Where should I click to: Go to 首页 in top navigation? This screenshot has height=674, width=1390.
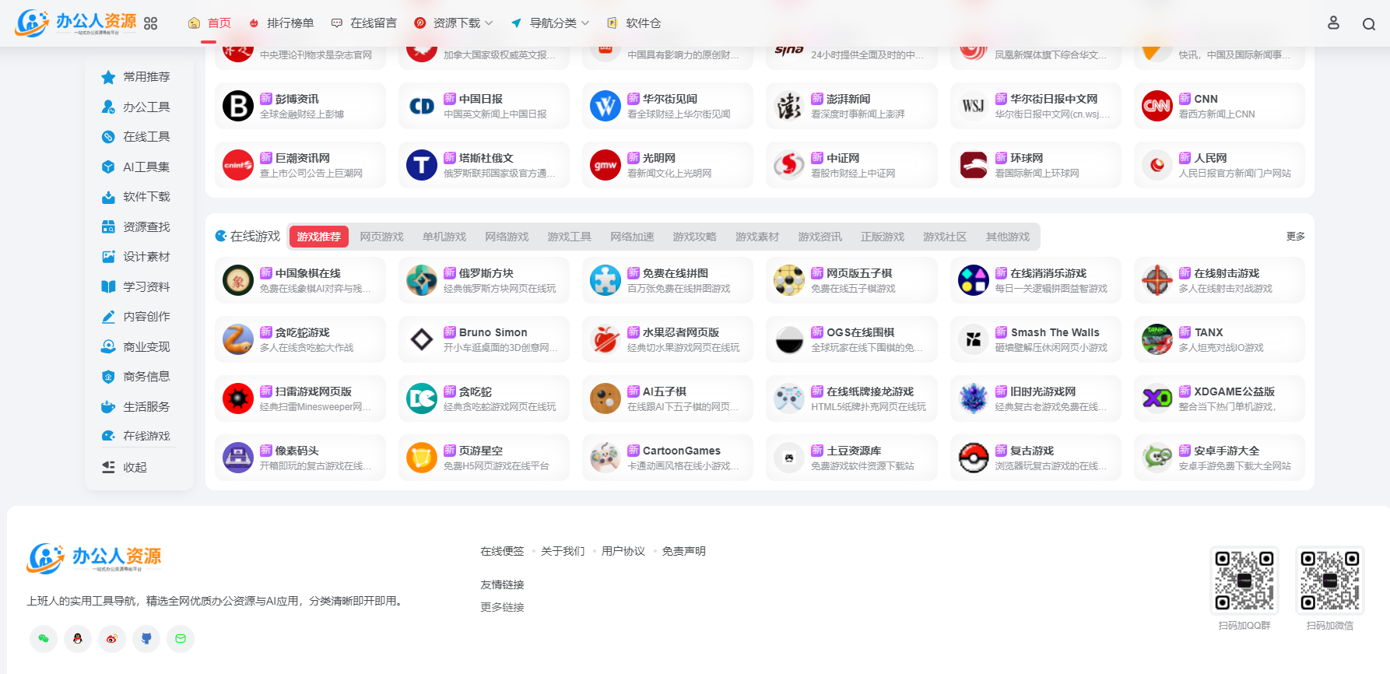click(209, 23)
